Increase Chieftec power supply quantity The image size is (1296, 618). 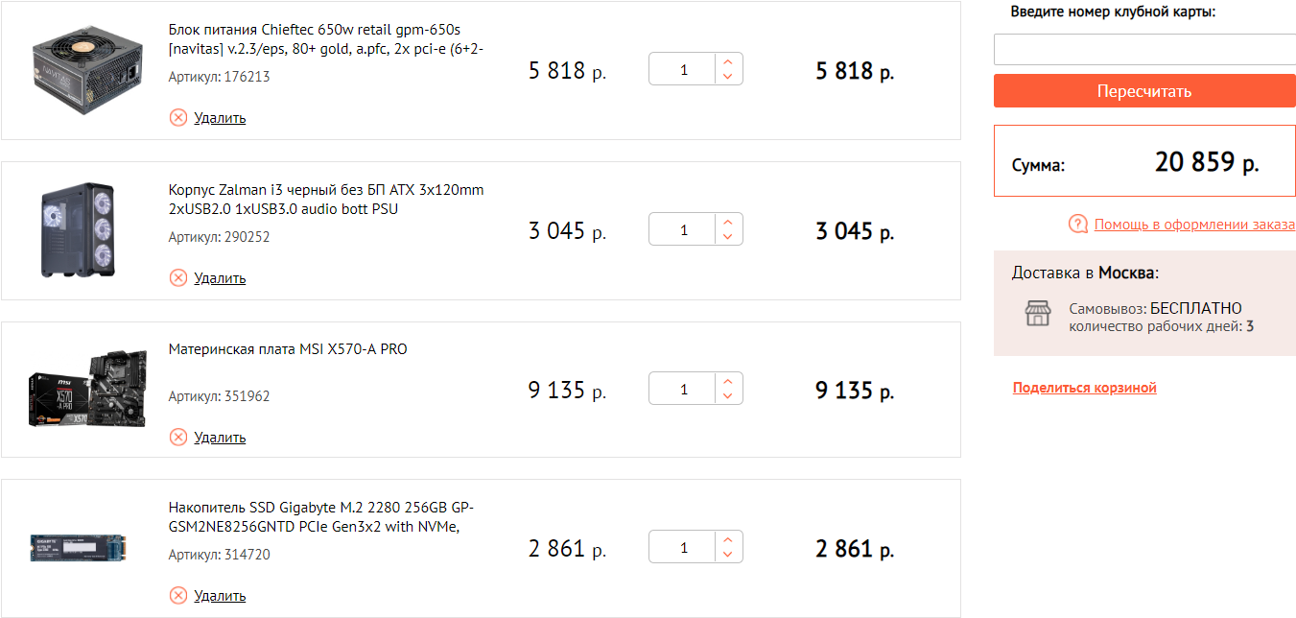pyautogui.click(x=728, y=62)
